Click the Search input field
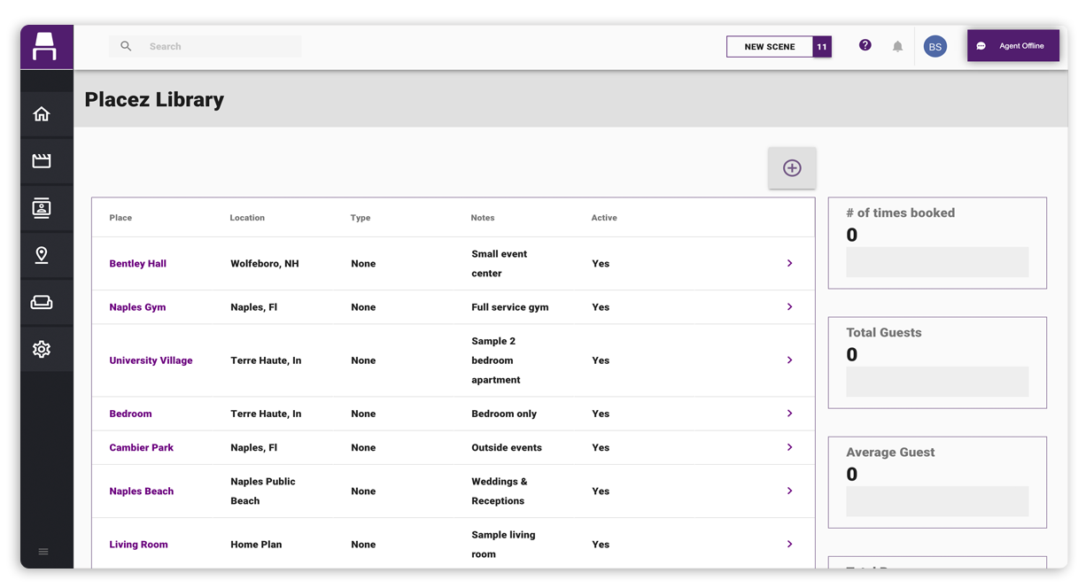1086x588 pixels. click(x=206, y=46)
